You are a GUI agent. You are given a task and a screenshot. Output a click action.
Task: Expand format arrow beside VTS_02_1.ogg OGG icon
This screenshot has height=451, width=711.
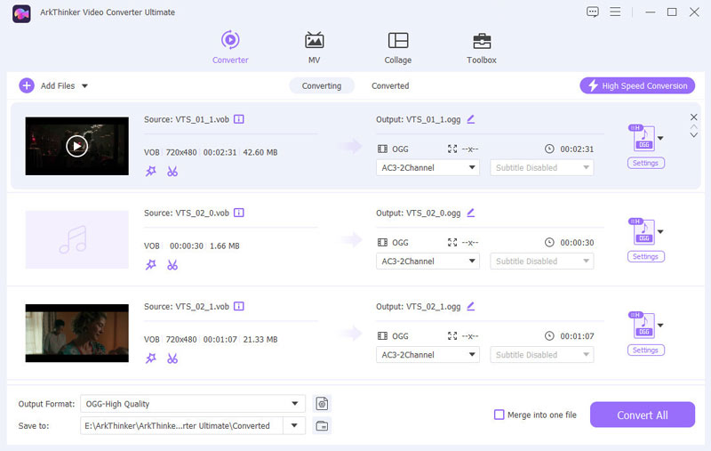click(x=660, y=325)
